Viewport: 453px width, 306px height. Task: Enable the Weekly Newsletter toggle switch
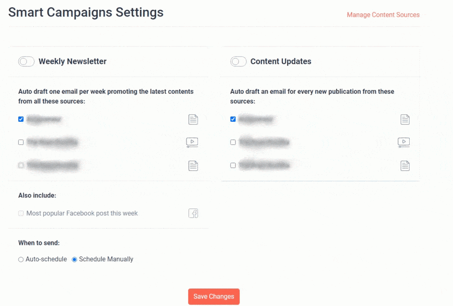[27, 62]
